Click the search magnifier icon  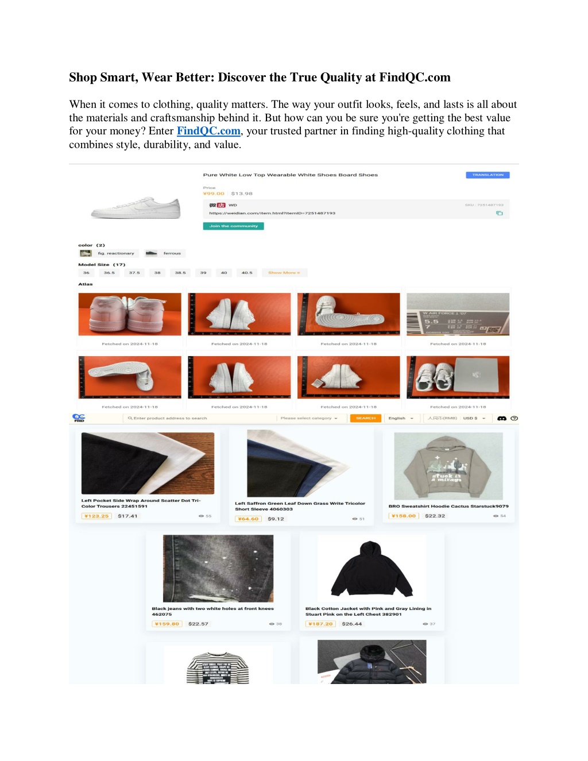pos(130,418)
